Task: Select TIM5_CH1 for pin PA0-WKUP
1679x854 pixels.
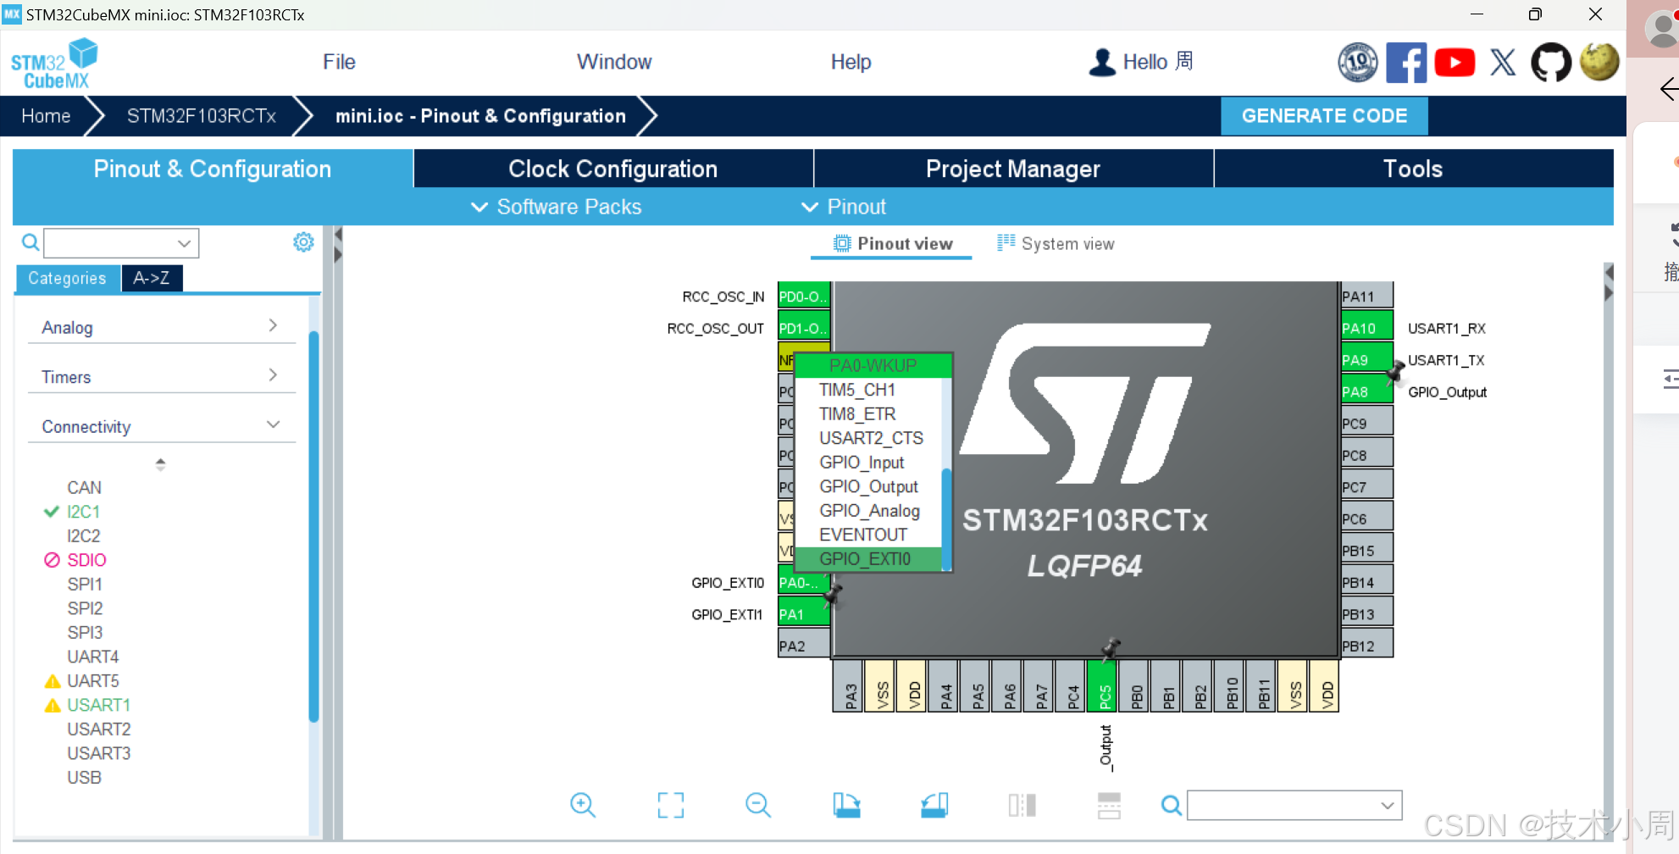Action: click(x=857, y=390)
